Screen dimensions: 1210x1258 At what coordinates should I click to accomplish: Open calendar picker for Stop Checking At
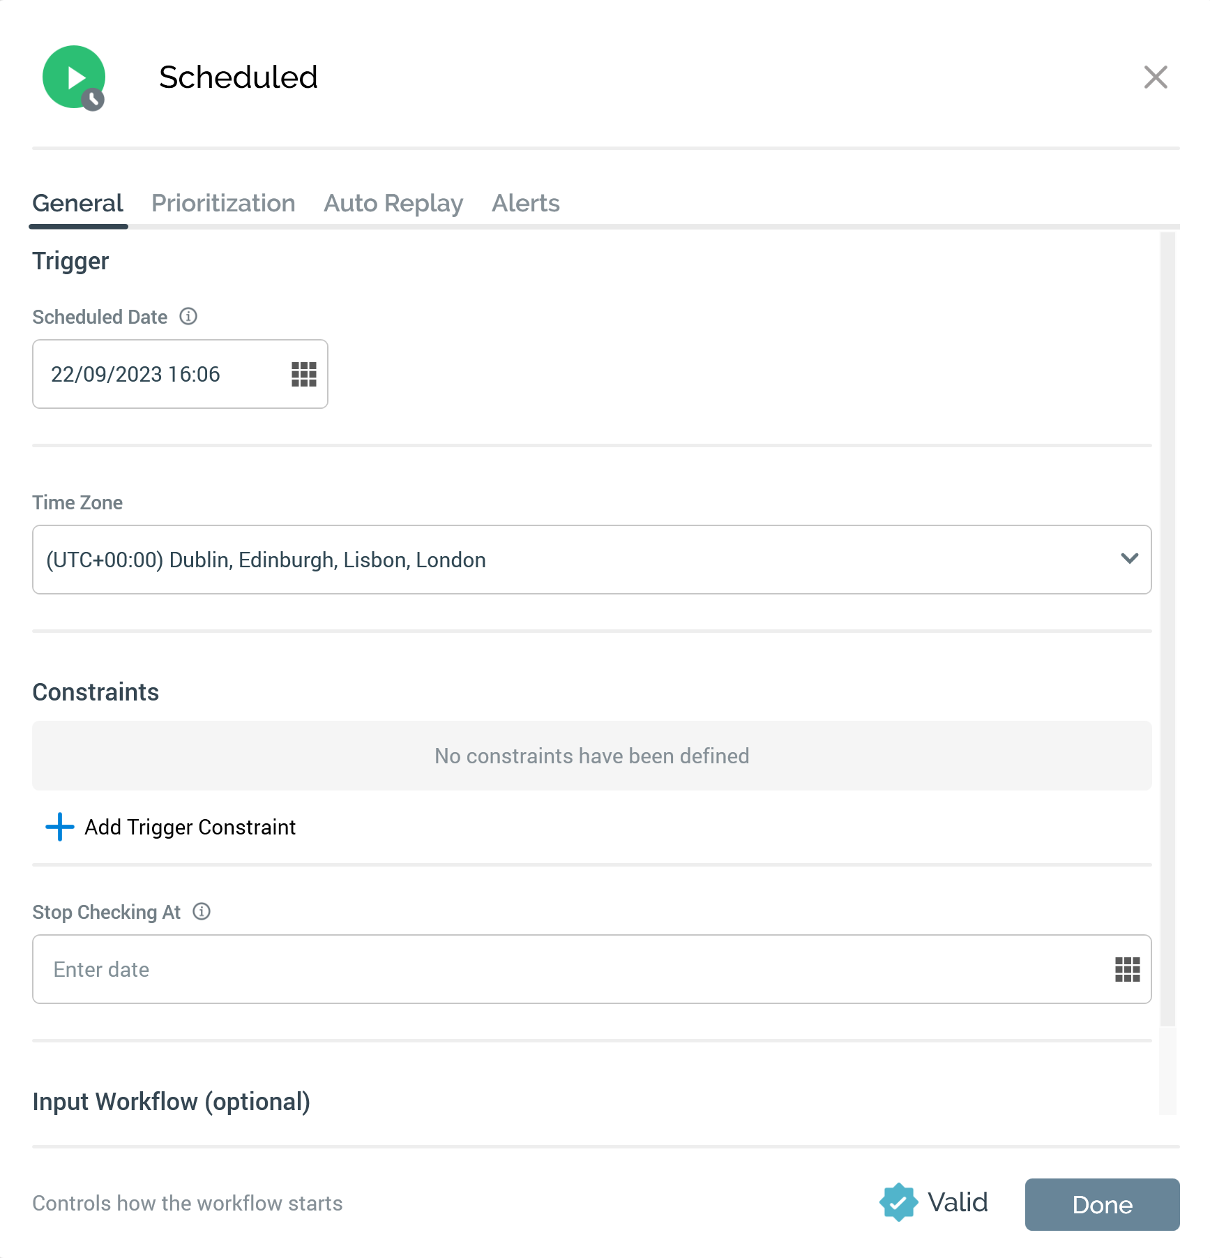pos(1127,969)
